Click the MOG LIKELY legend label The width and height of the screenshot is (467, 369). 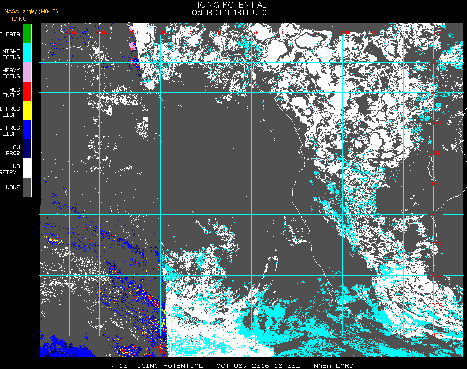tap(10, 92)
